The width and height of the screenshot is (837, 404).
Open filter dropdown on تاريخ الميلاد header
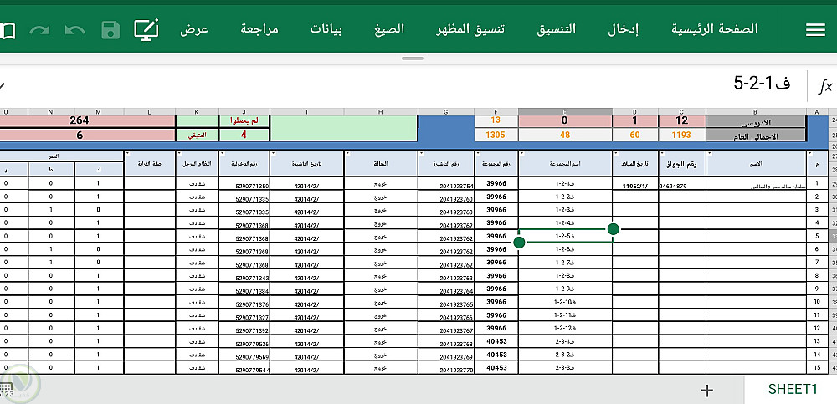[616, 154]
